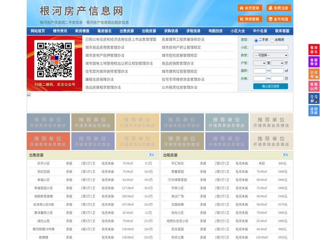
Task: Open 公共租赁住房管理办法 link
Action: 180,88
